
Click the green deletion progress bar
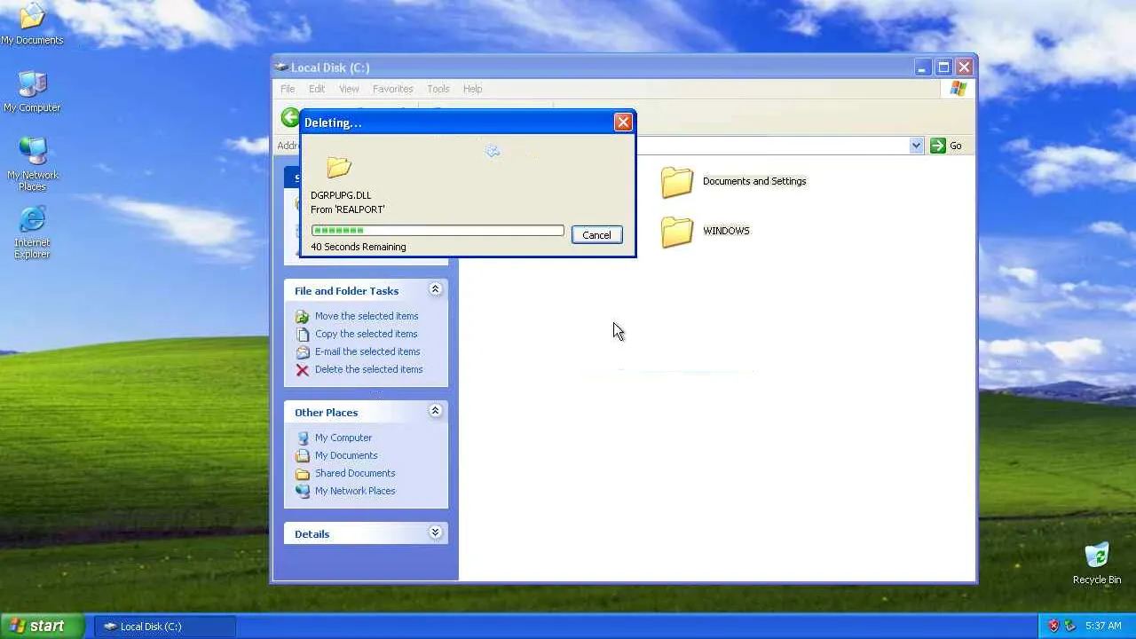pyautogui.click(x=438, y=231)
